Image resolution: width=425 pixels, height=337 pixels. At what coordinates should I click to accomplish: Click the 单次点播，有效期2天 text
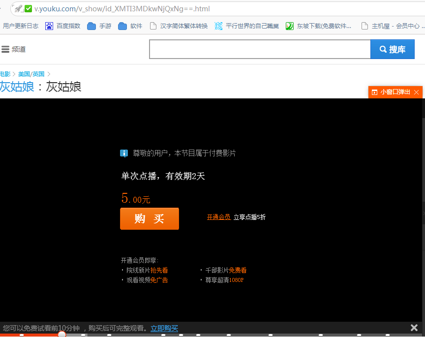[x=163, y=176]
